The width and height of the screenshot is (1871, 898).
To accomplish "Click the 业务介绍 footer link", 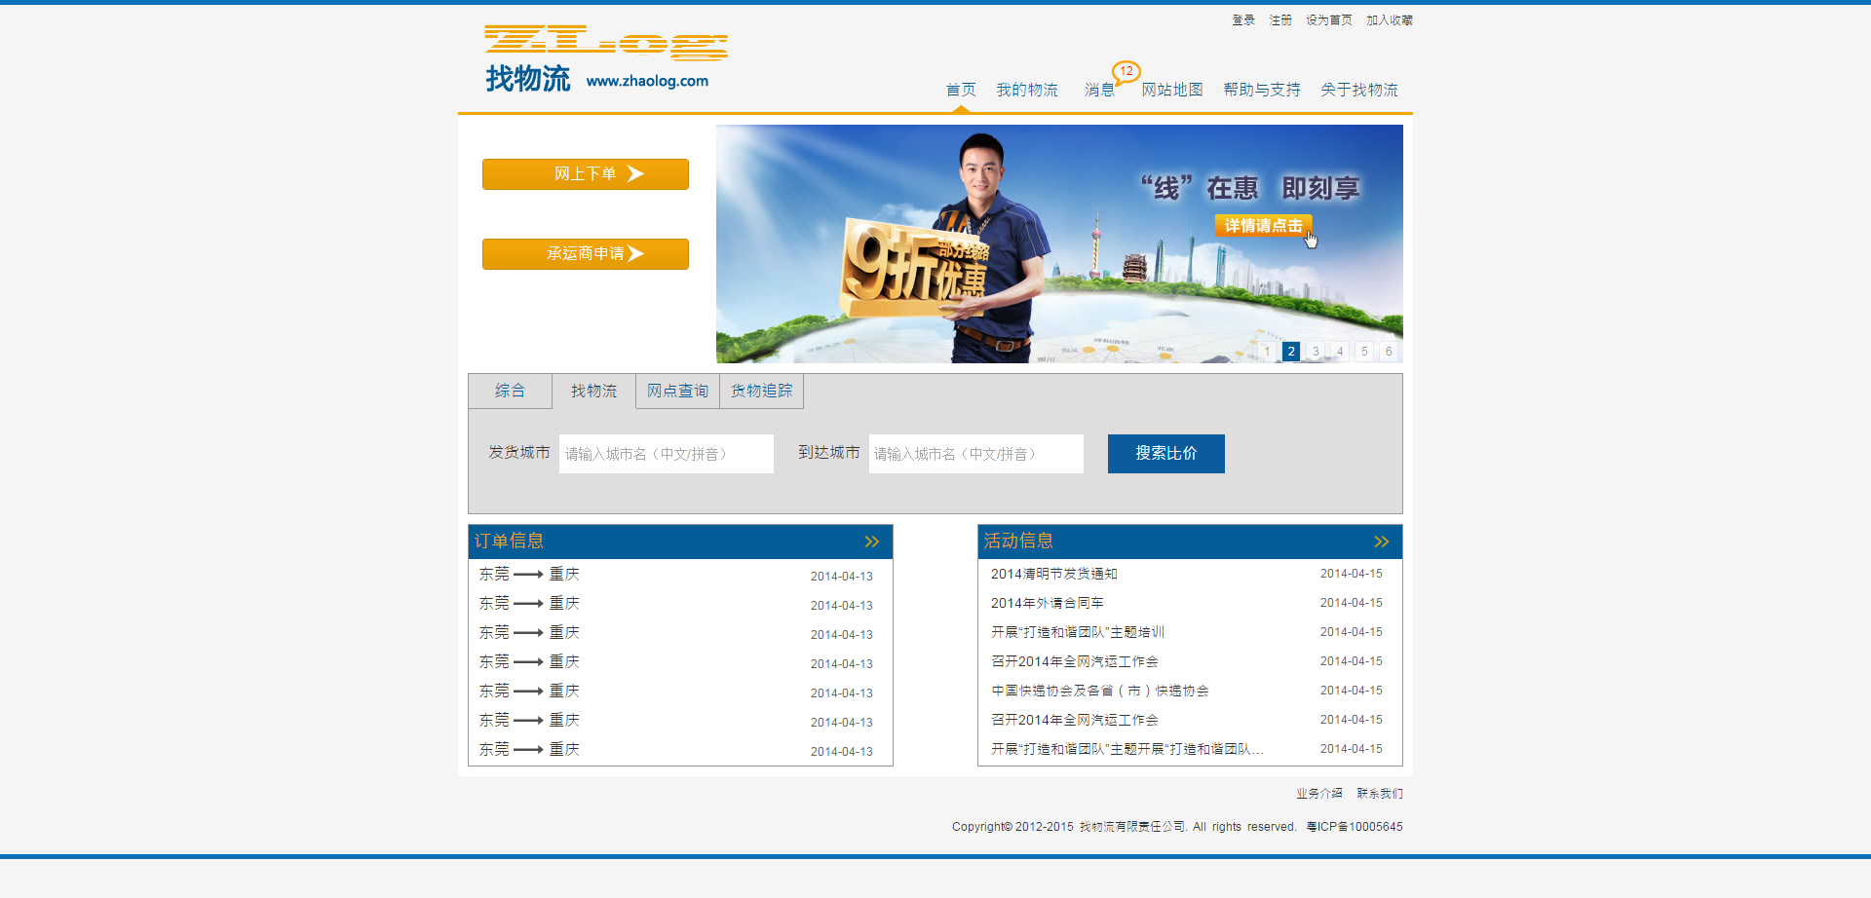I will (x=1319, y=794).
